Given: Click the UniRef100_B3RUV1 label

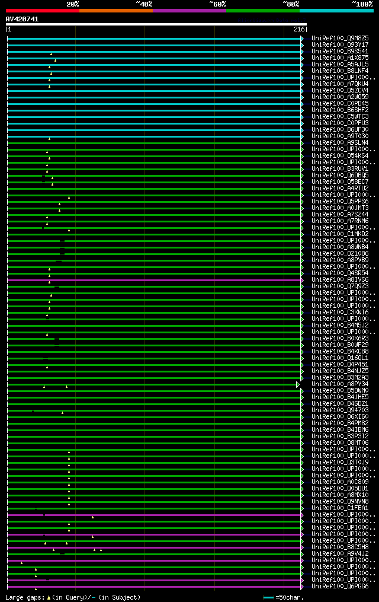Looking at the screenshot, I should click(x=340, y=169).
